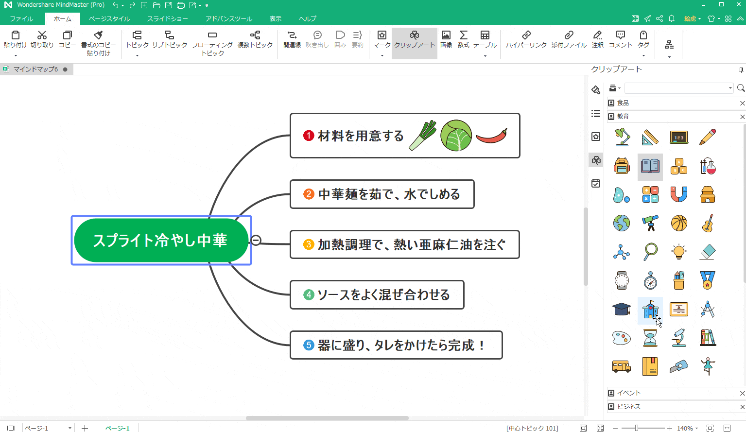The height and width of the screenshot is (432, 746).
Task: Add a new page with the plus button
Action: [85, 428]
